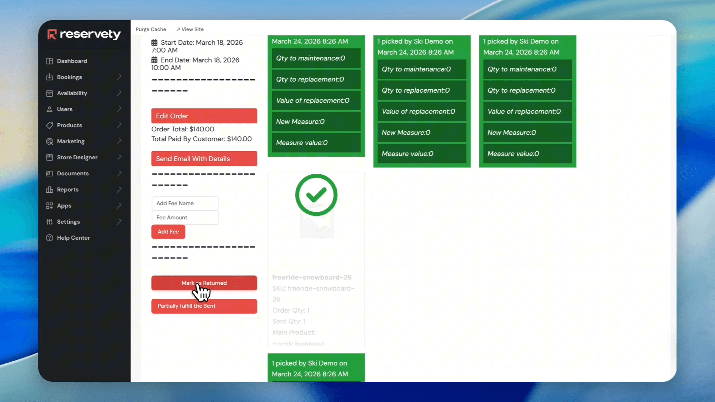
Task: Expand the Products menu chevron
Action: [x=119, y=125]
